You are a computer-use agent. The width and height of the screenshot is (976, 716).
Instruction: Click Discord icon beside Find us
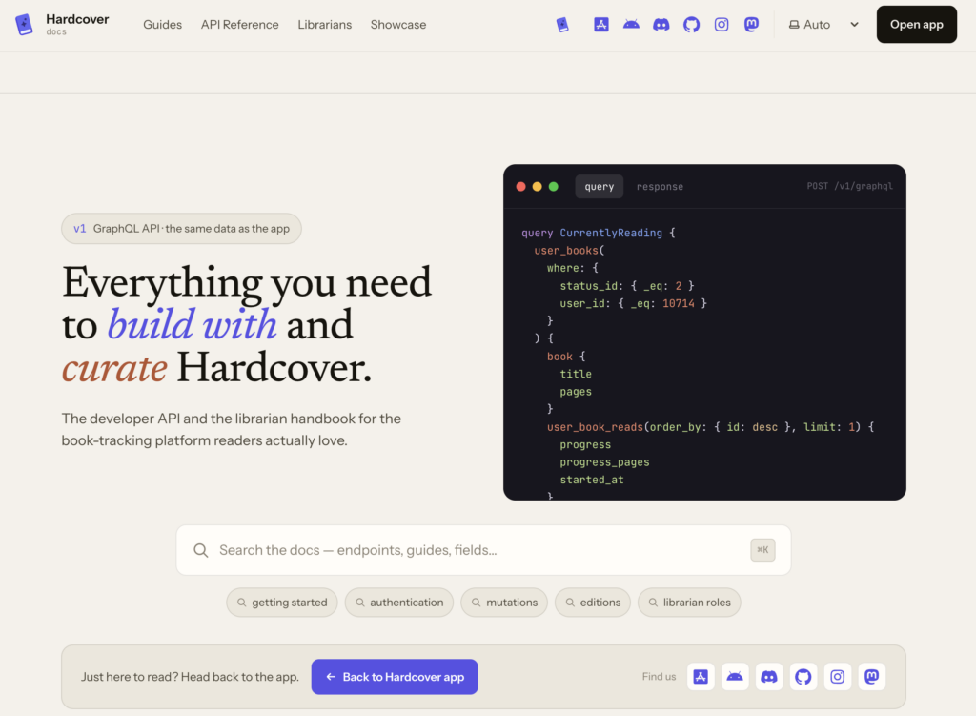tap(769, 677)
